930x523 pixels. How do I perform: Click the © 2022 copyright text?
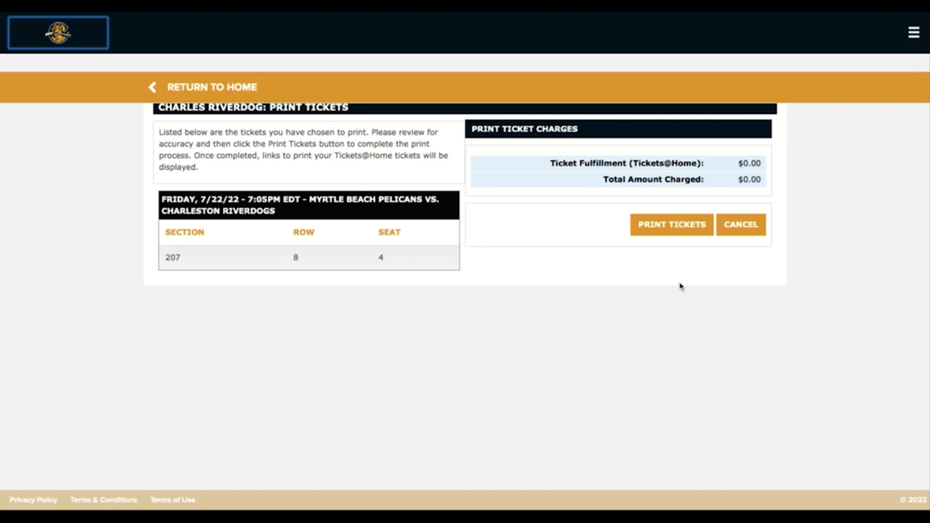pyautogui.click(x=913, y=500)
